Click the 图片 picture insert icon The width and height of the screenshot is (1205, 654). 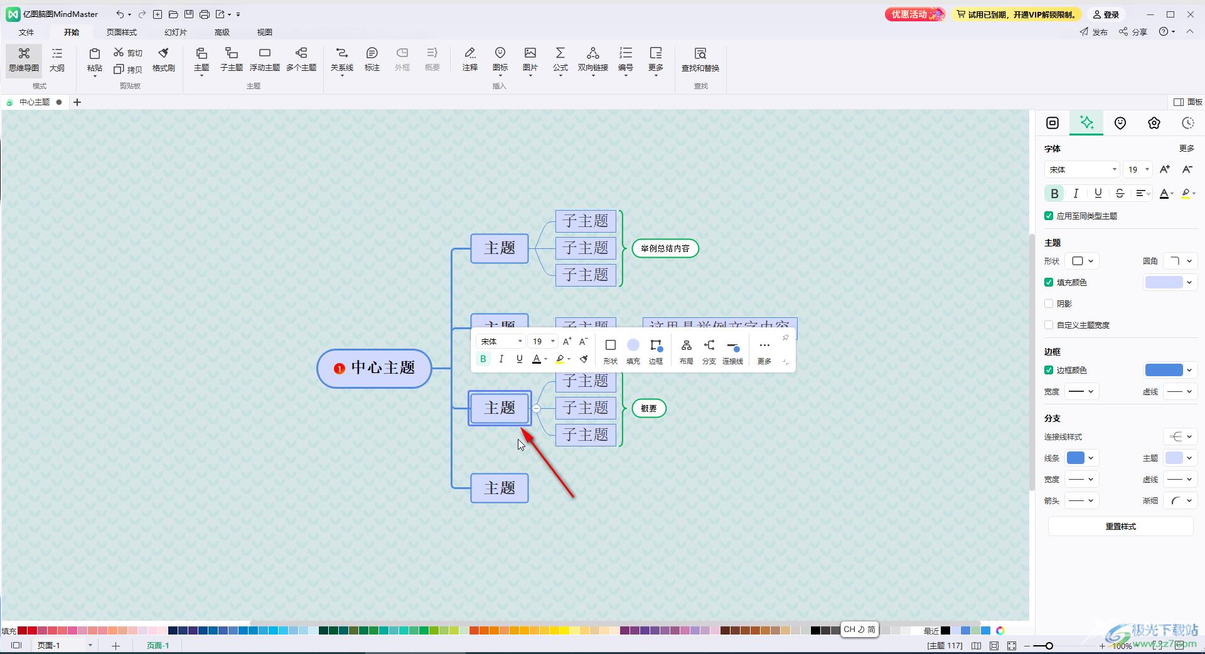point(530,60)
